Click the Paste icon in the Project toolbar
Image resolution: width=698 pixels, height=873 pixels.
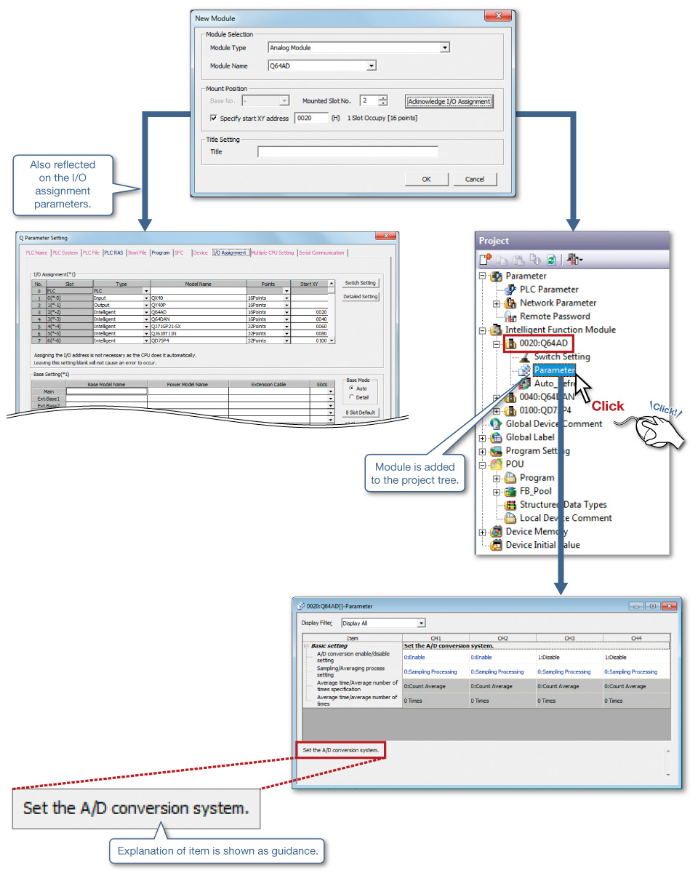(x=519, y=259)
